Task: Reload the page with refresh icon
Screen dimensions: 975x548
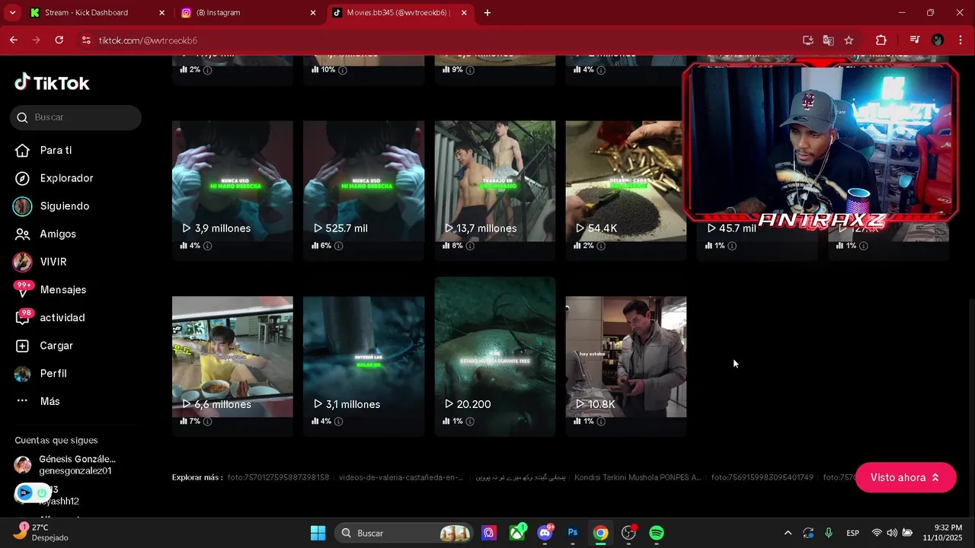Action: tap(59, 40)
